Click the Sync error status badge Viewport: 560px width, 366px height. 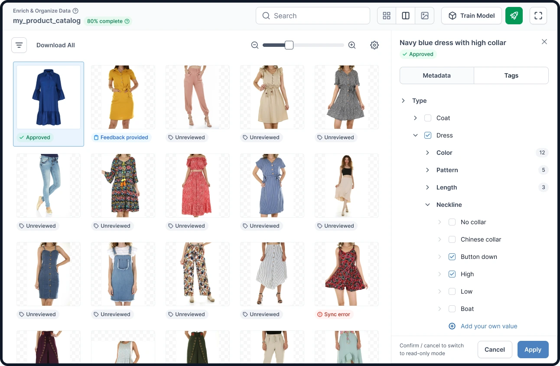pos(334,314)
